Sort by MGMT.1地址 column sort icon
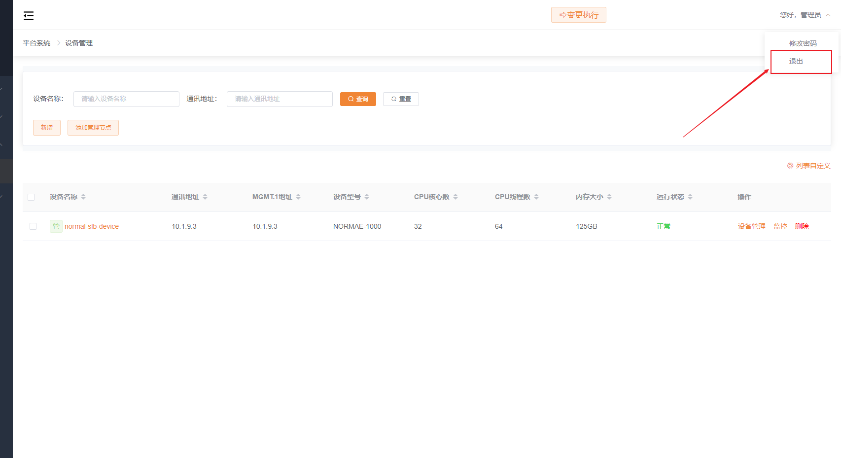 [x=298, y=197]
